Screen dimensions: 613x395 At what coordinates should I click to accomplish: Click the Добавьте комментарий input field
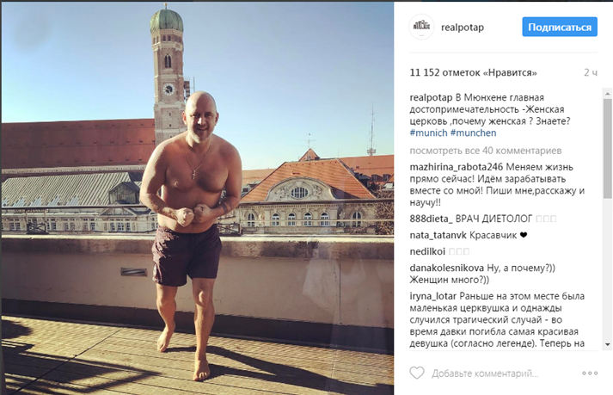485,373
